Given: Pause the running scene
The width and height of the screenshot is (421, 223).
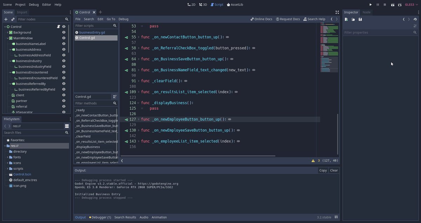Looking at the screenshot, I should click(x=378, y=5).
